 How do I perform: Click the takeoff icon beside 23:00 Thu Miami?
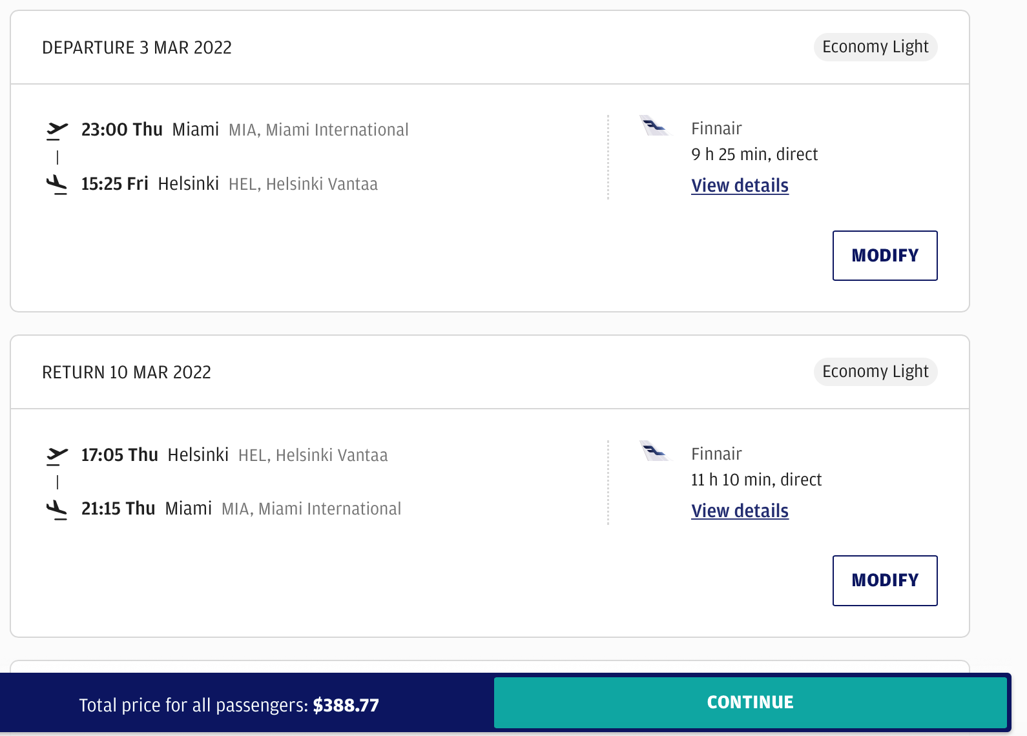click(x=57, y=130)
